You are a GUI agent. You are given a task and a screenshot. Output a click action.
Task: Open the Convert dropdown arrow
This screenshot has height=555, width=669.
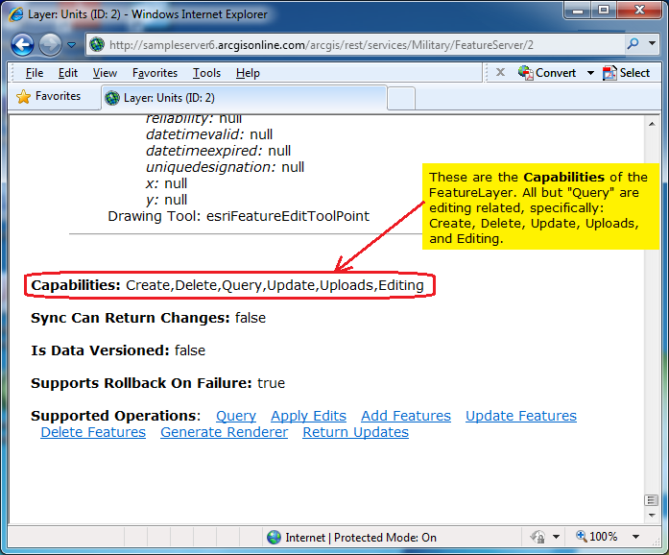[x=590, y=73]
